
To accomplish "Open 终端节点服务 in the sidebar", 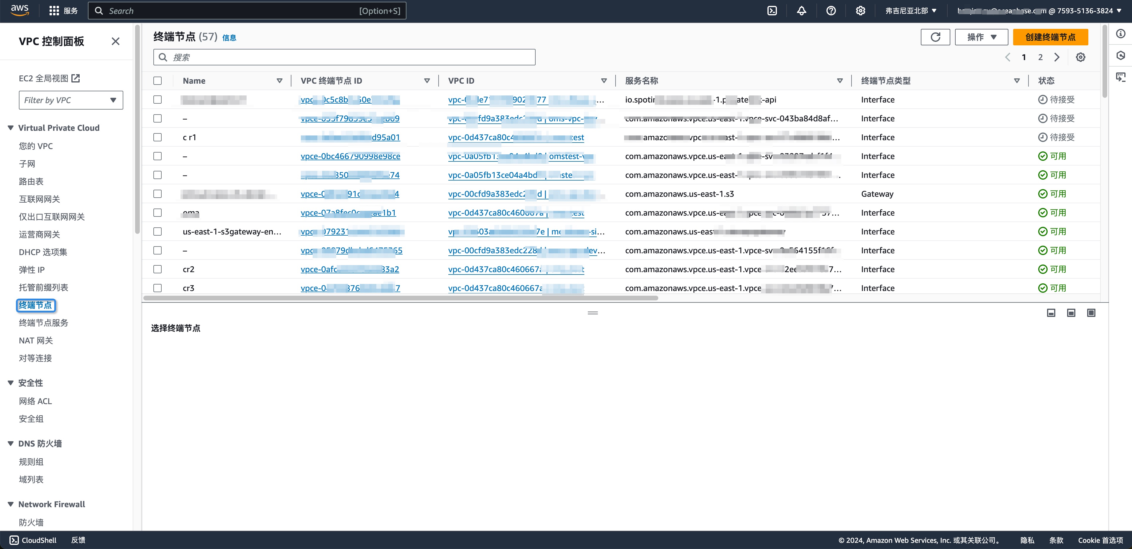I will pos(44,323).
